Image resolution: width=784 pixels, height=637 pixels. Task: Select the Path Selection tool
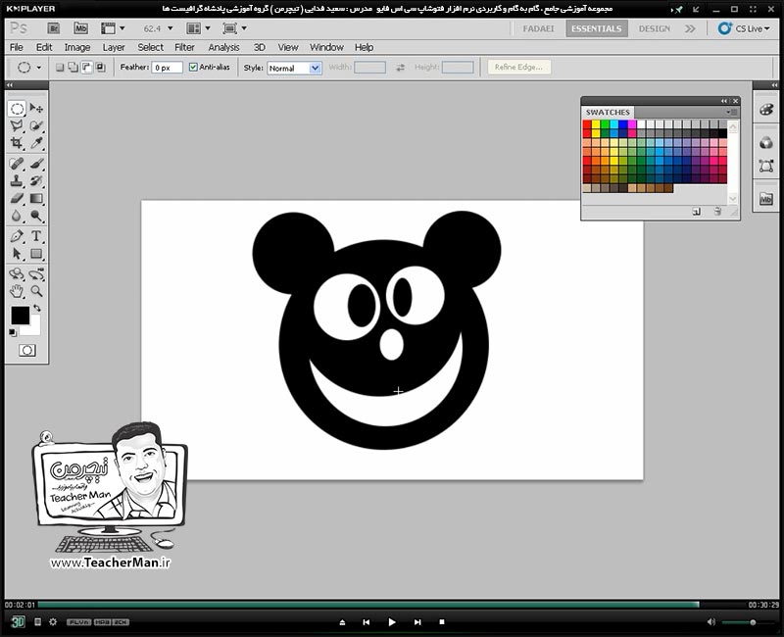(17, 254)
